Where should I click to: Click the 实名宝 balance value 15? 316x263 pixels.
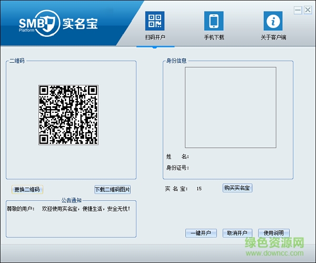[199, 189]
